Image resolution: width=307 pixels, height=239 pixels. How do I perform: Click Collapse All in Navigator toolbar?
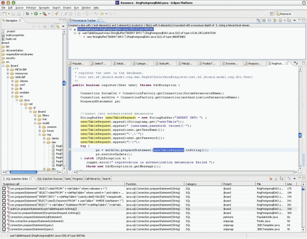tap(52, 26)
